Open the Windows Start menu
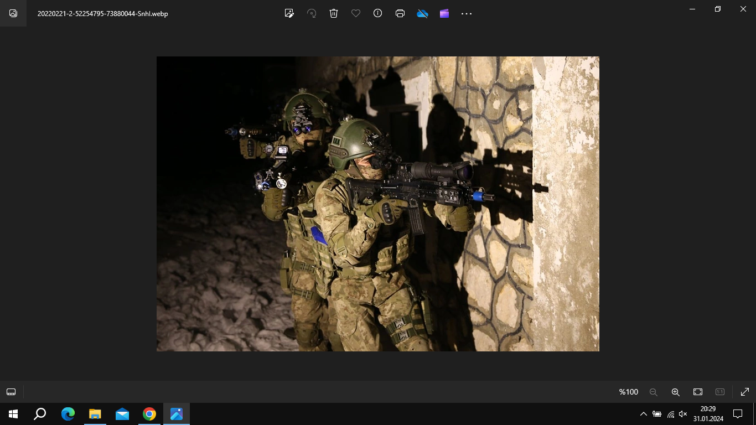Image resolution: width=756 pixels, height=425 pixels. [13, 414]
